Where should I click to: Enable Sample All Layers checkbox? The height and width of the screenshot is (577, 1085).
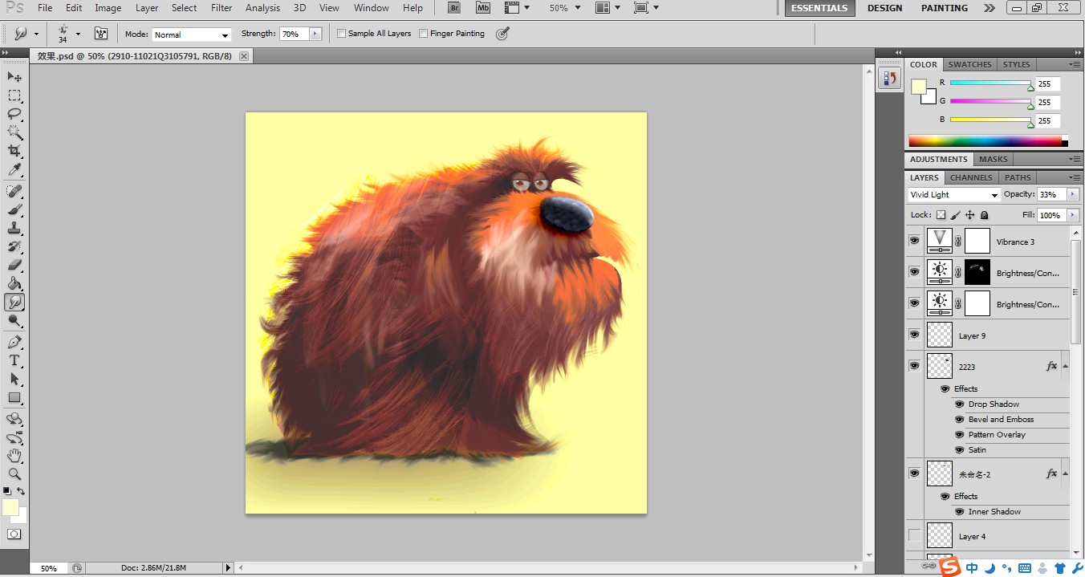pos(341,34)
